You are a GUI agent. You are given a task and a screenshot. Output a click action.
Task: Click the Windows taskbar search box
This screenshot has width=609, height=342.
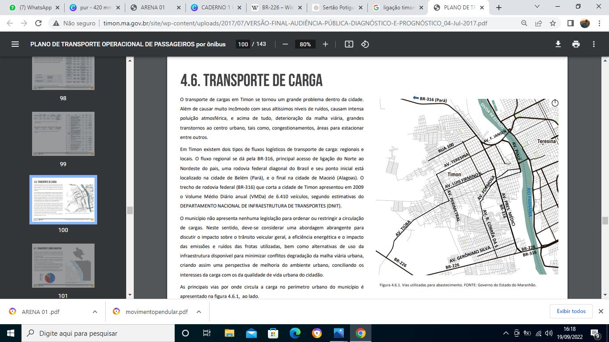coord(98,333)
